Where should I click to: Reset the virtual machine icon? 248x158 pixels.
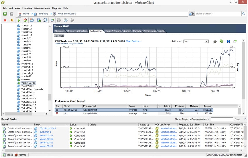pyautogui.click(x=25, y=20)
